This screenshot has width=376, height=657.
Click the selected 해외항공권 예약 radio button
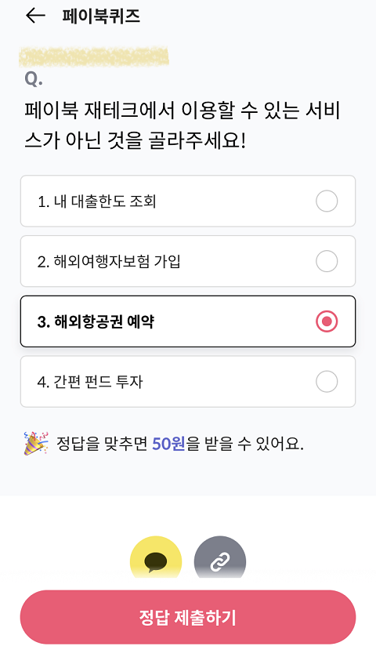pos(327,321)
